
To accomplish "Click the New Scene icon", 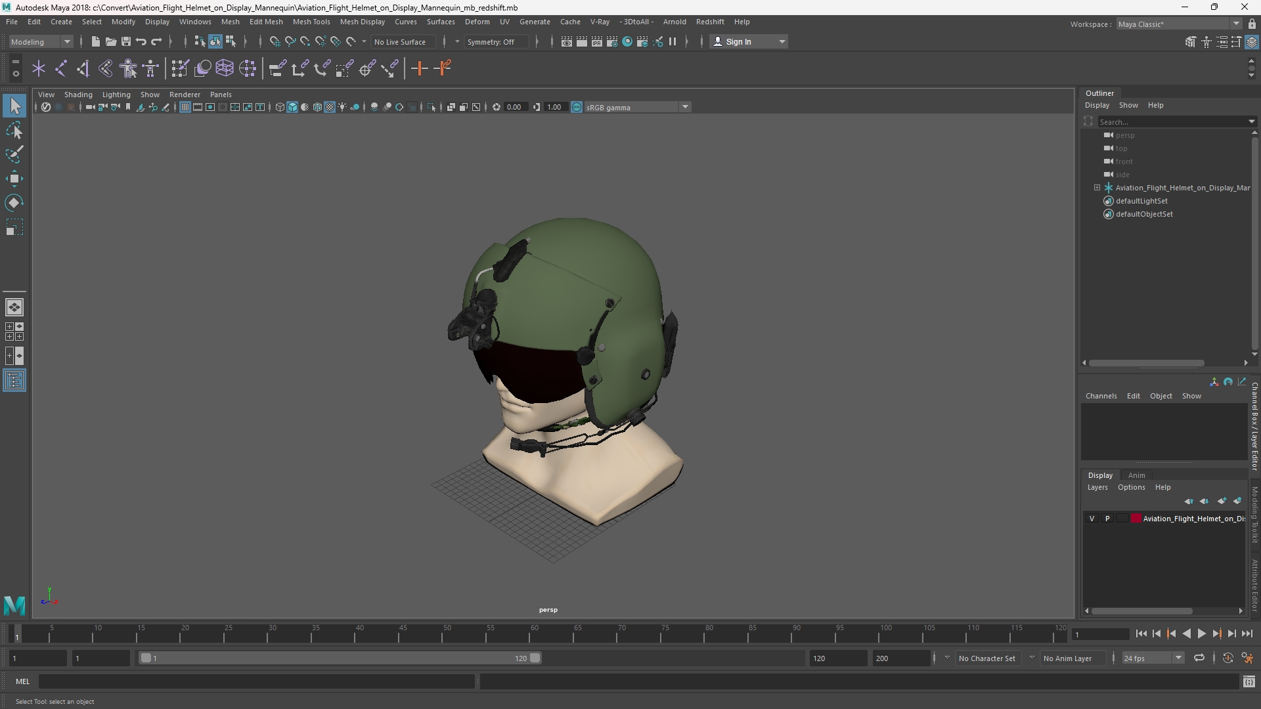I will click(95, 41).
